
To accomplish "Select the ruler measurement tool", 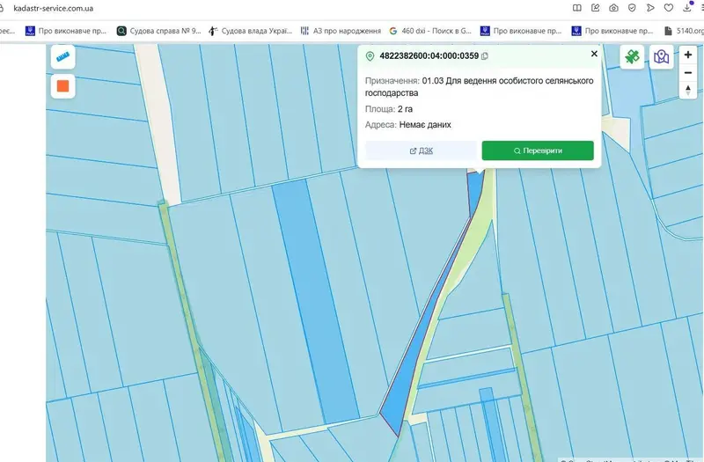I will [62, 57].
